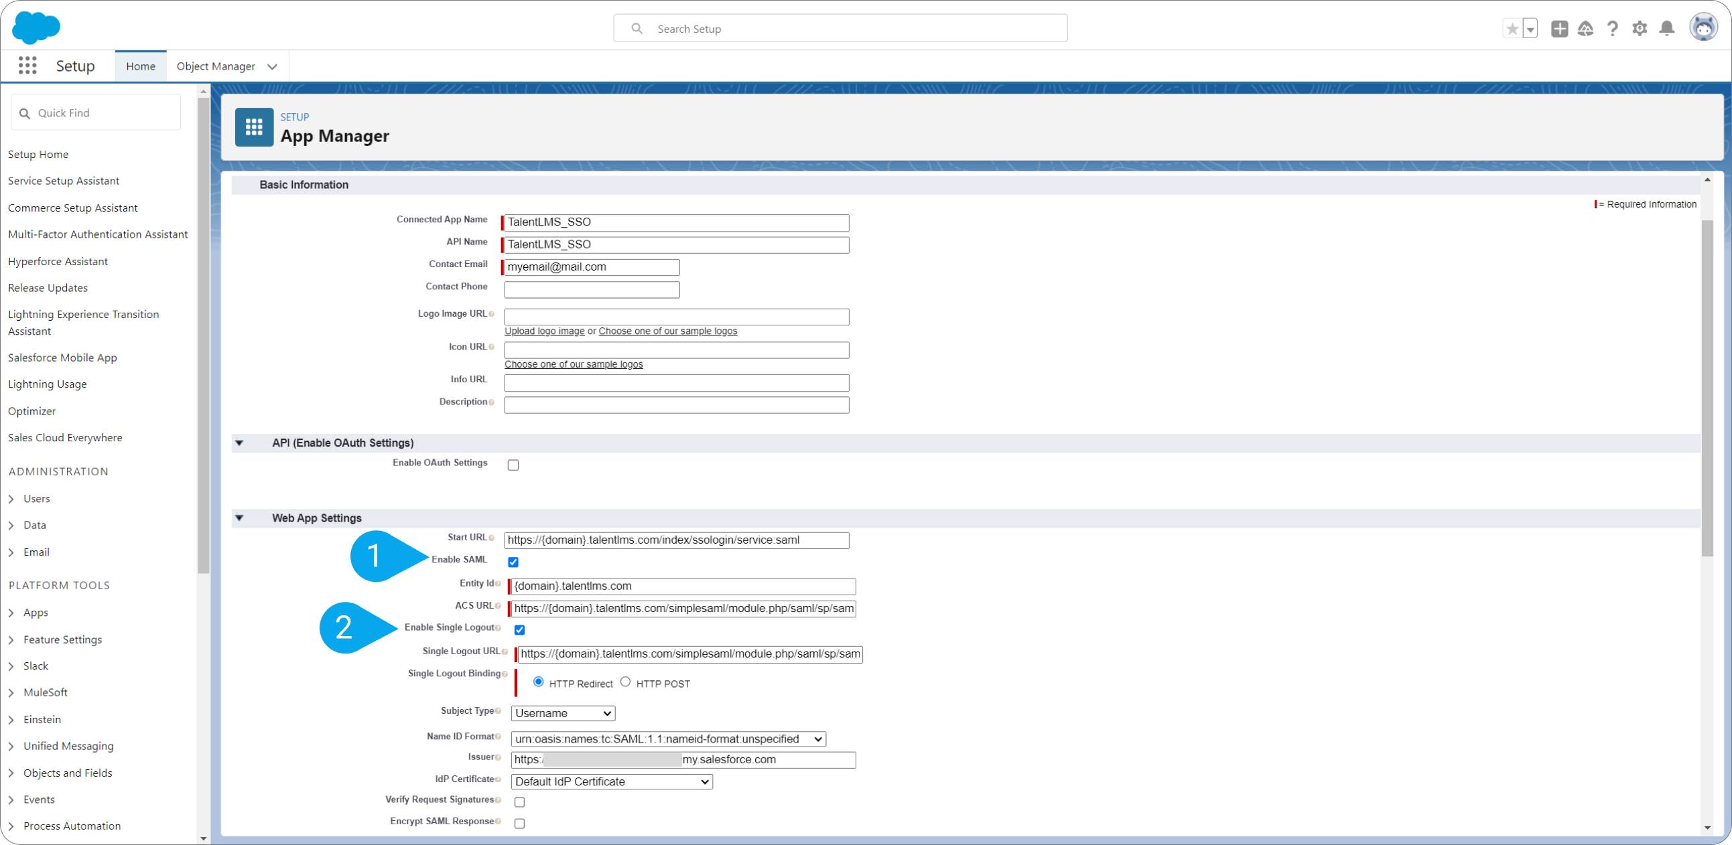The height and width of the screenshot is (845, 1732).
Task: Click the Contact Phone field
Action: (x=592, y=289)
